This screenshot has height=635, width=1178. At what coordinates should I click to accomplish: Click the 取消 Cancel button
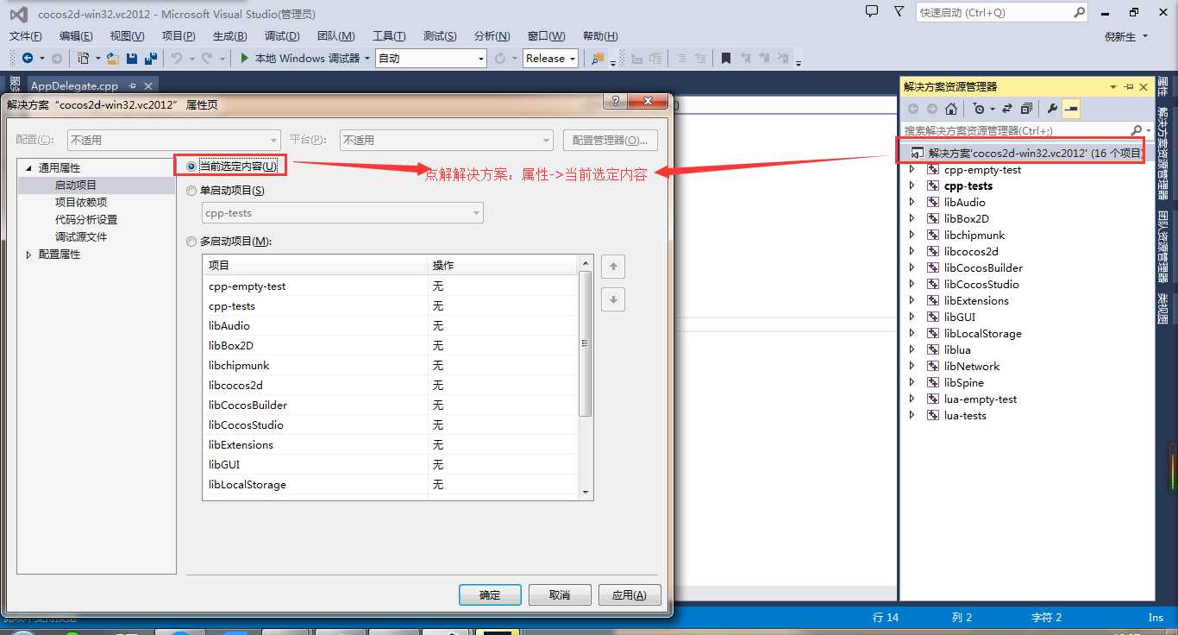(560, 595)
